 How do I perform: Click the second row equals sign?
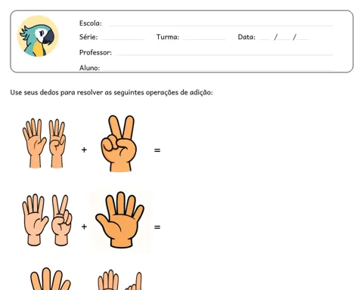pyautogui.click(x=157, y=227)
